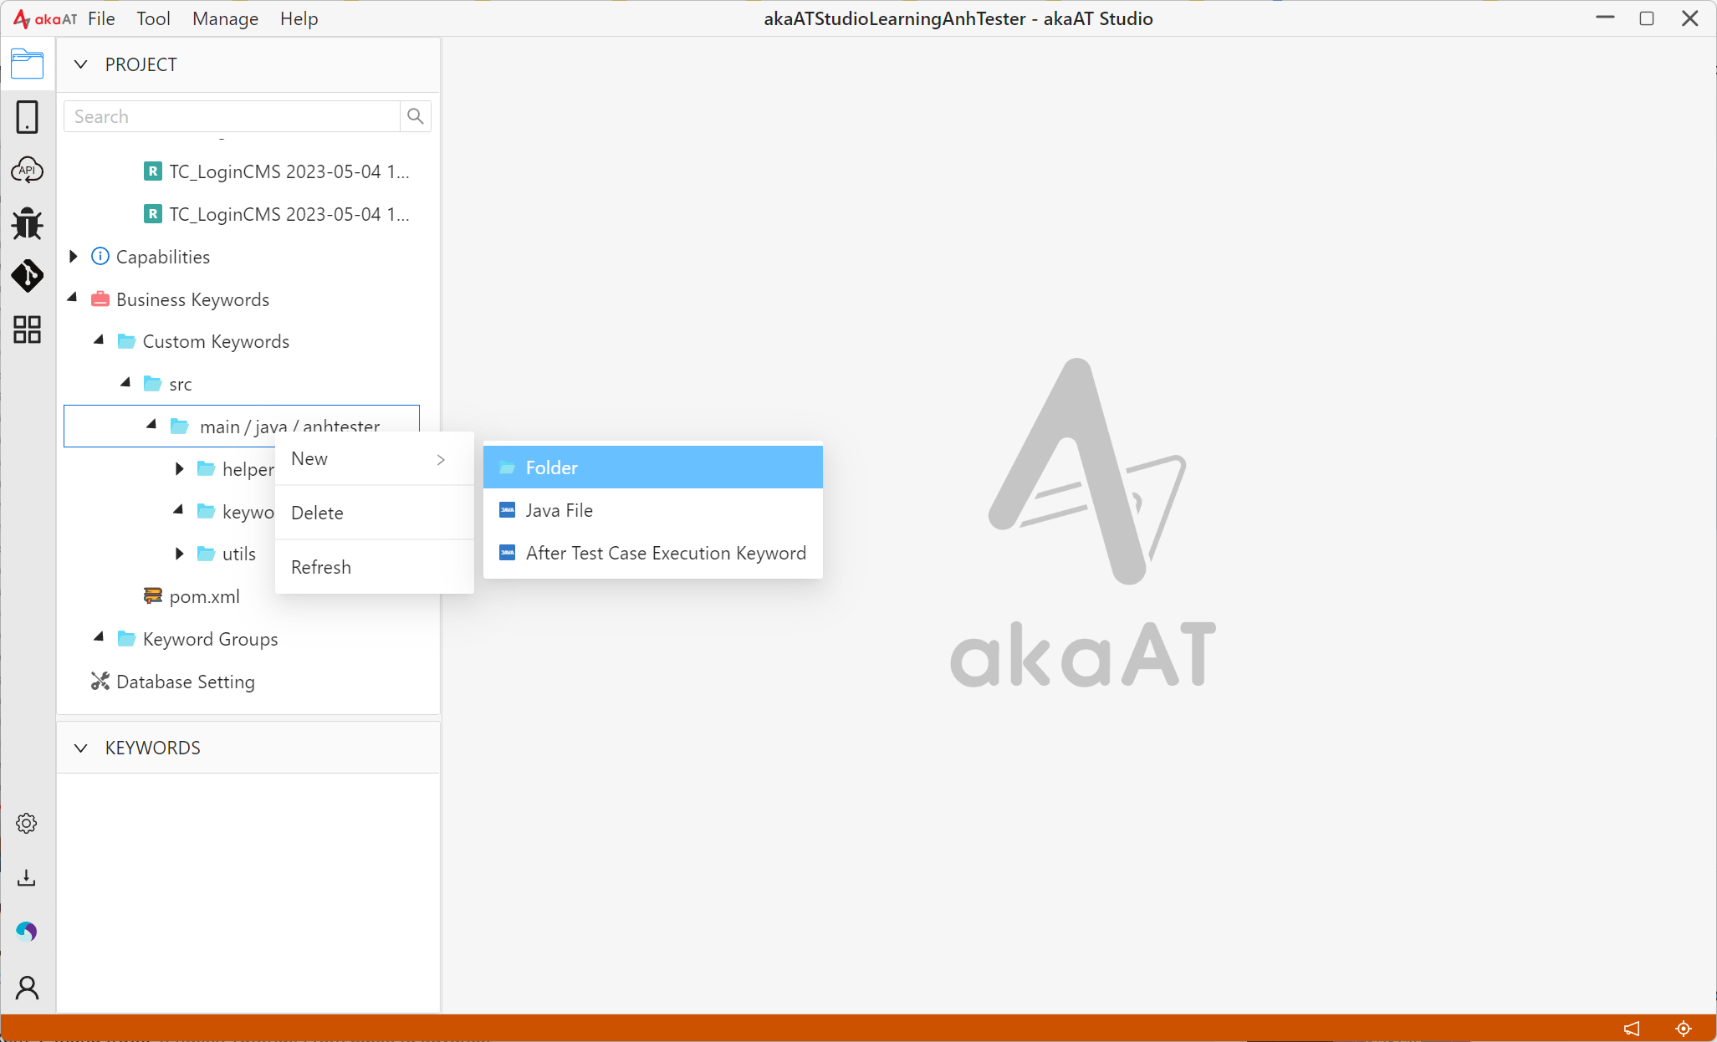The height and width of the screenshot is (1042, 1717).
Task: Click the Database Setting tools icon
Action: pyautogui.click(x=100, y=682)
